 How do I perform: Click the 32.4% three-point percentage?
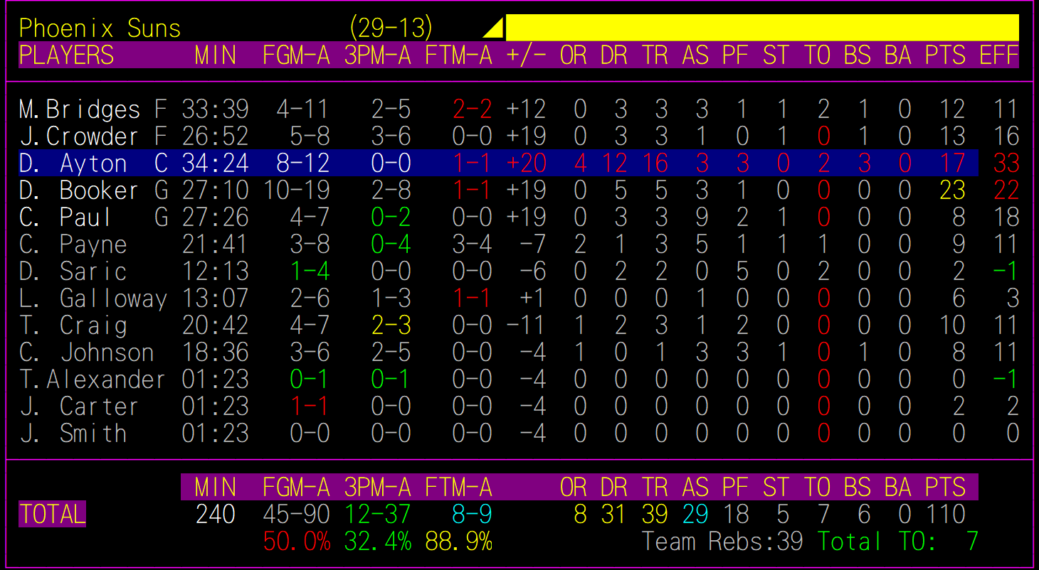tap(378, 542)
